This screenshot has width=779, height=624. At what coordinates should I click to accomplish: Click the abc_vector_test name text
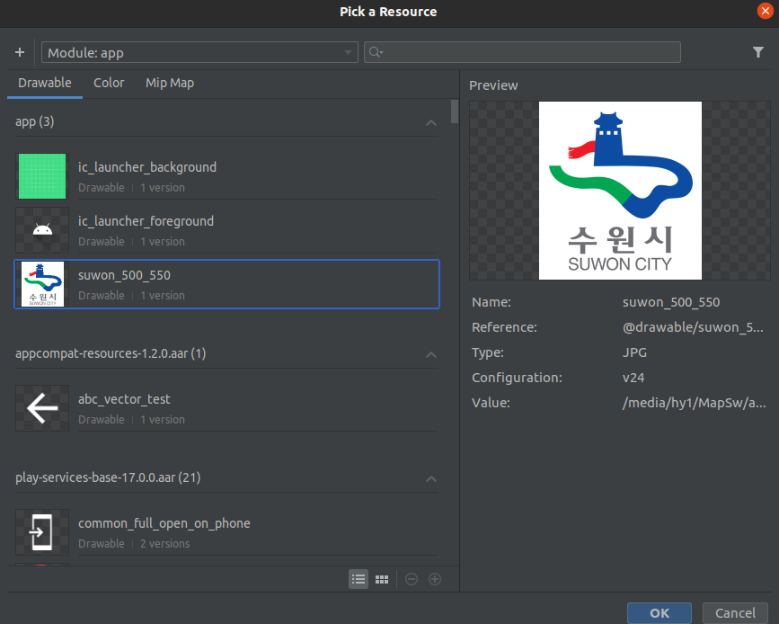click(124, 399)
